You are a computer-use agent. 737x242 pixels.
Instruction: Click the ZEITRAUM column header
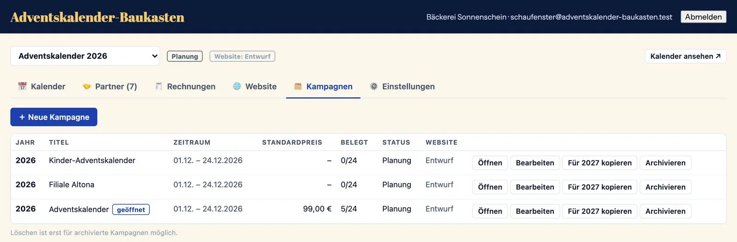[192, 142]
